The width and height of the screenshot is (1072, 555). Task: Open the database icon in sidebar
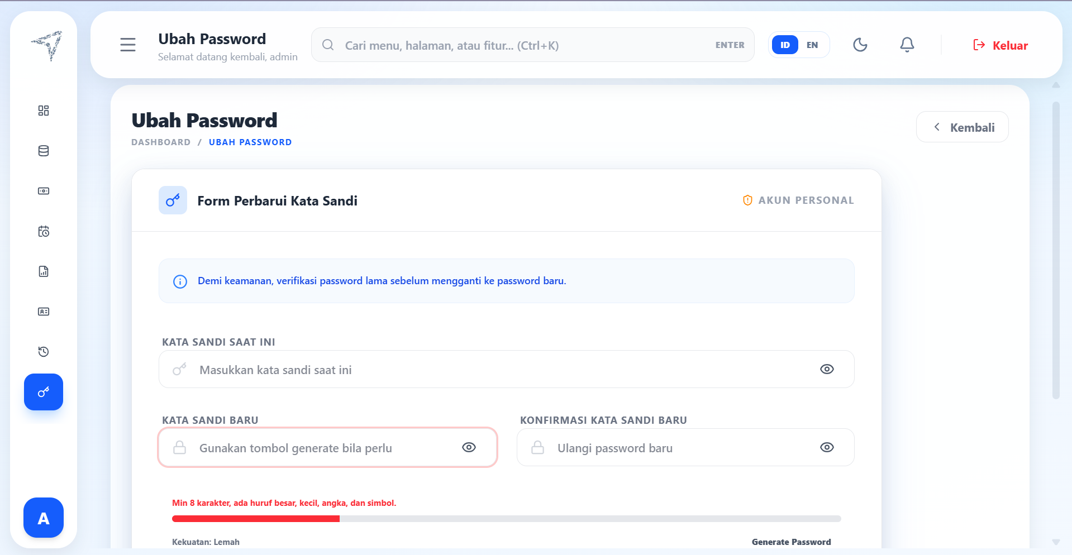(x=44, y=151)
